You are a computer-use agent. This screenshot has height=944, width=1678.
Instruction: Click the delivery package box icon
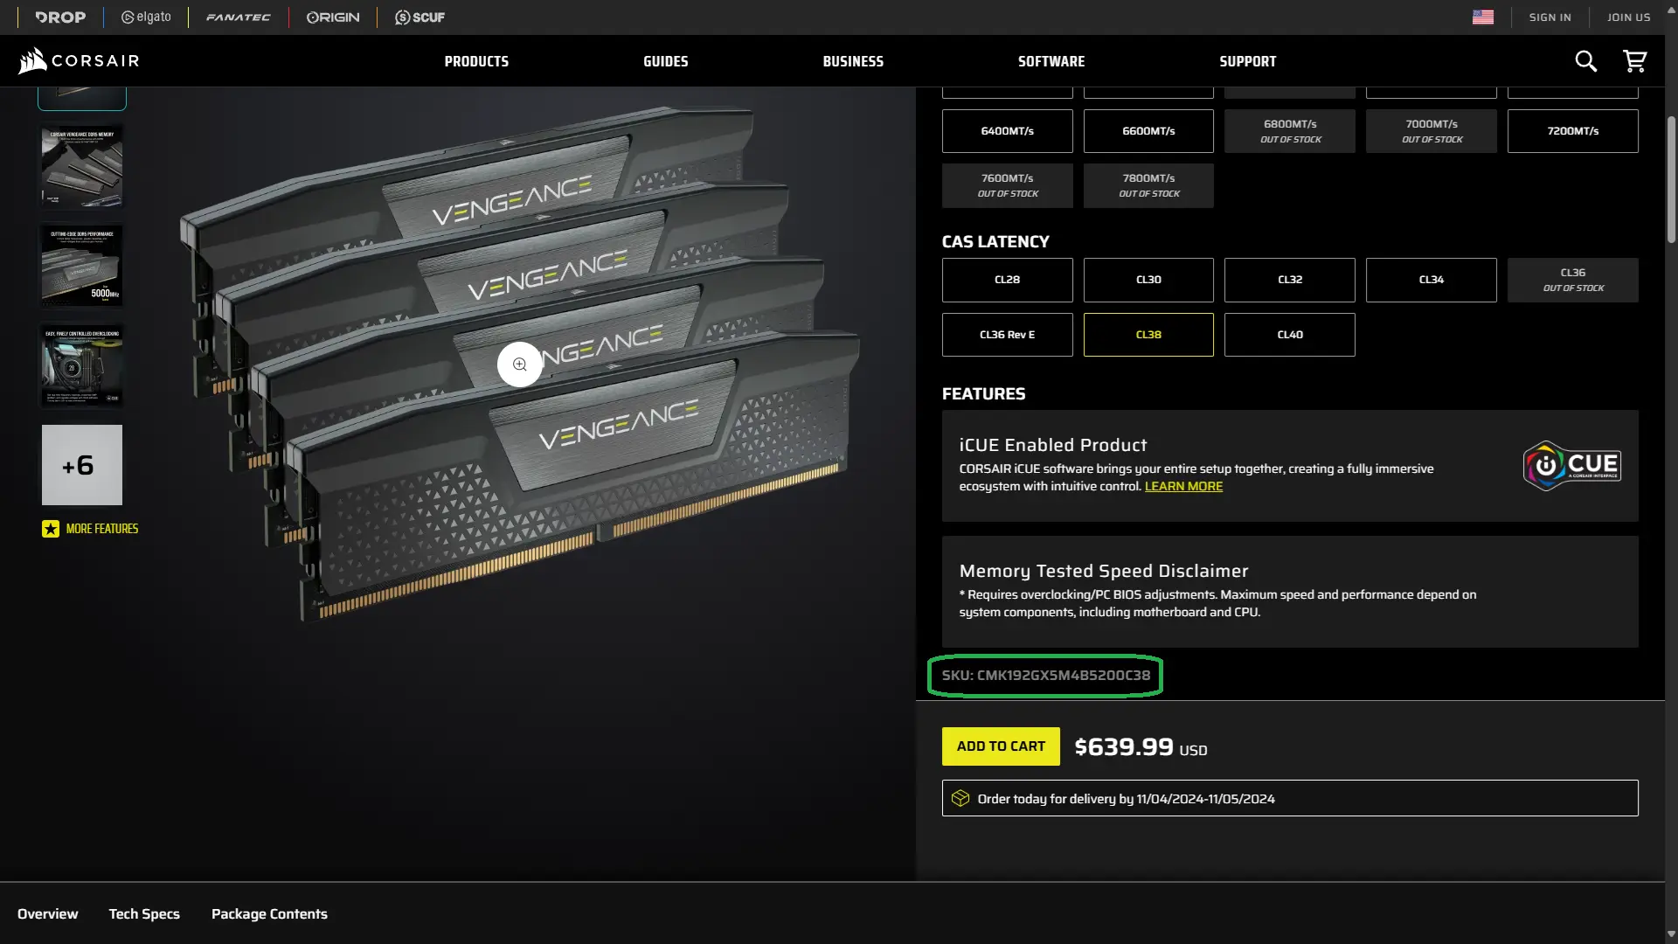[960, 798]
